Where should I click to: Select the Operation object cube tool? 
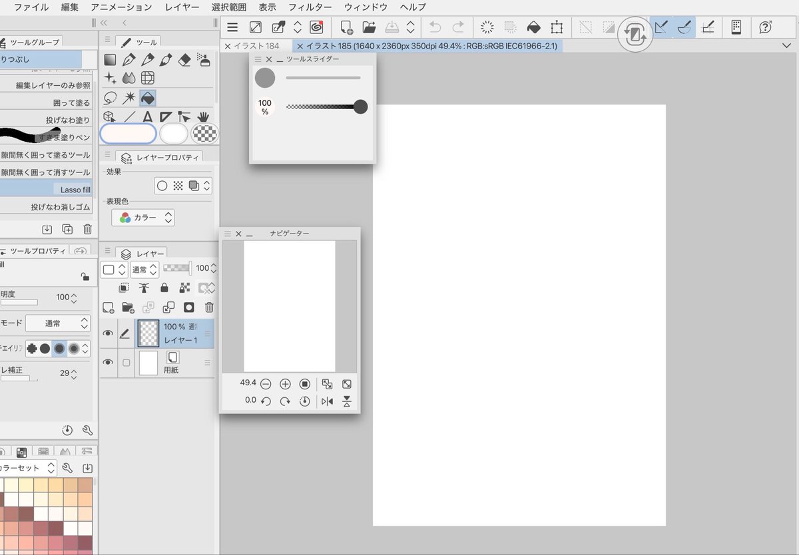[110, 116]
